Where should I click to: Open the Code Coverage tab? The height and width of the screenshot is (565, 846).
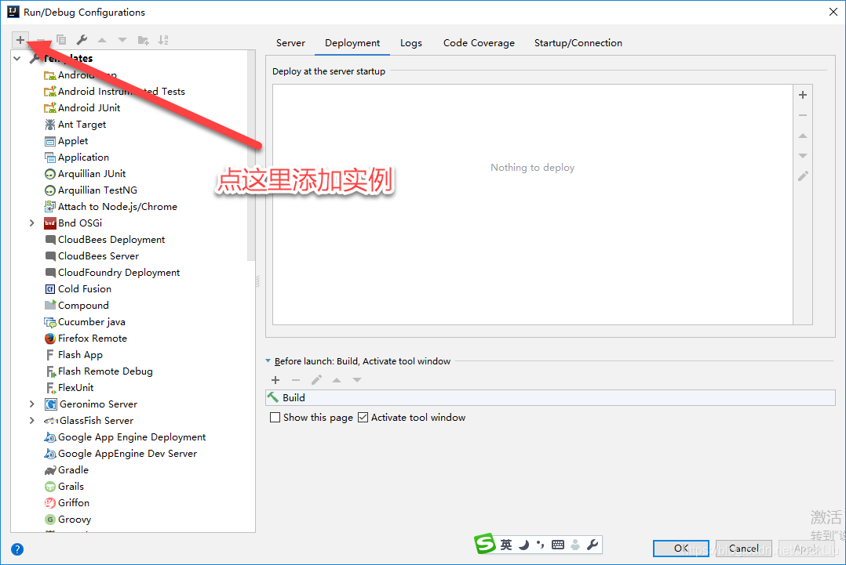pos(479,43)
